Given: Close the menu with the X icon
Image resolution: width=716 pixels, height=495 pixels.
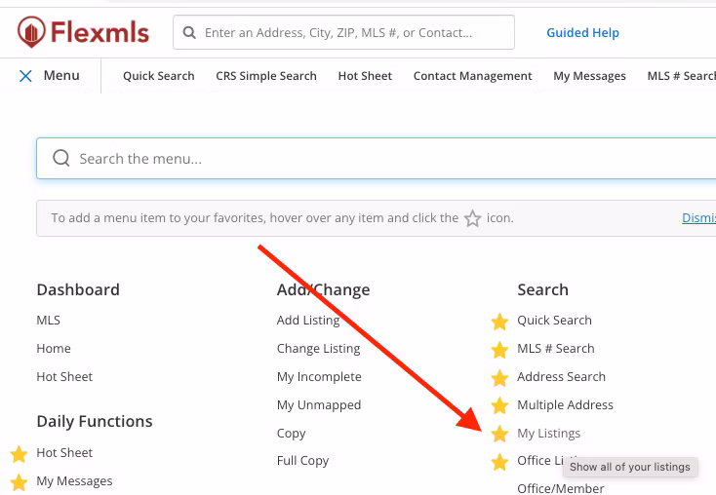Looking at the screenshot, I should (25, 76).
